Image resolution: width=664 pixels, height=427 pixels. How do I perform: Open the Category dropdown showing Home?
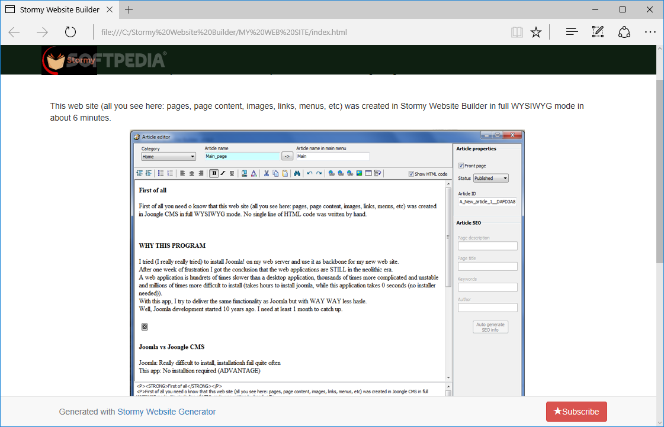coord(168,156)
